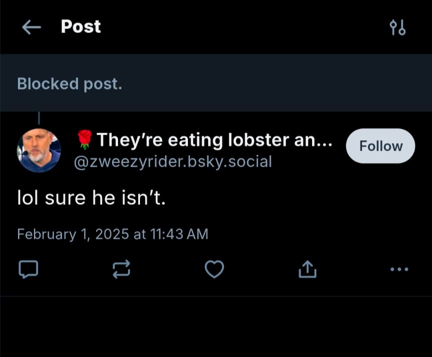
Task: Click display name "They're eating lobster an..."
Action: pos(214,140)
